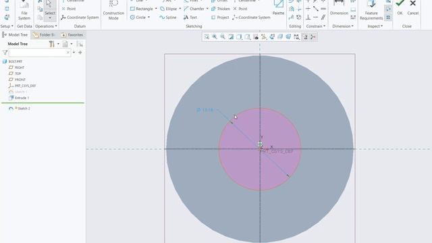The image size is (432, 243).
Task: Switch to the Favorites tab
Action: tap(72, 34)
